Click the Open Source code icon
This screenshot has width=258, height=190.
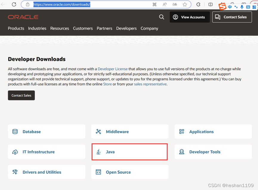[98, 172]
